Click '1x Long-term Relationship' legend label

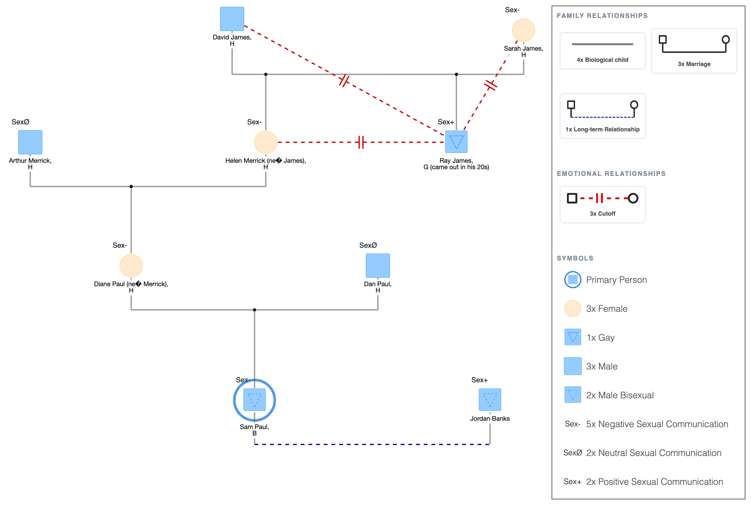tap(602, 129)
